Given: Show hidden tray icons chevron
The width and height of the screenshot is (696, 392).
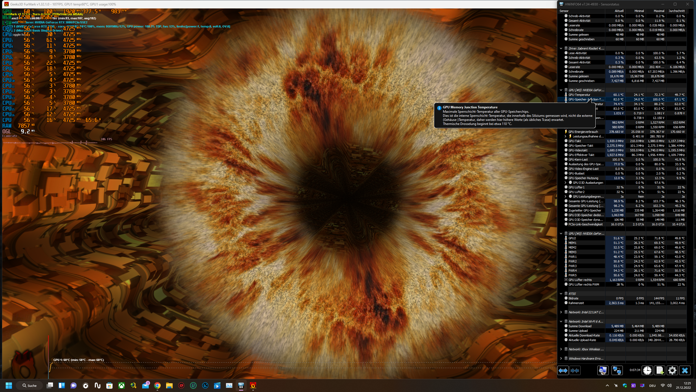Looking at the screenshot, I should click(x=607, y=385).
